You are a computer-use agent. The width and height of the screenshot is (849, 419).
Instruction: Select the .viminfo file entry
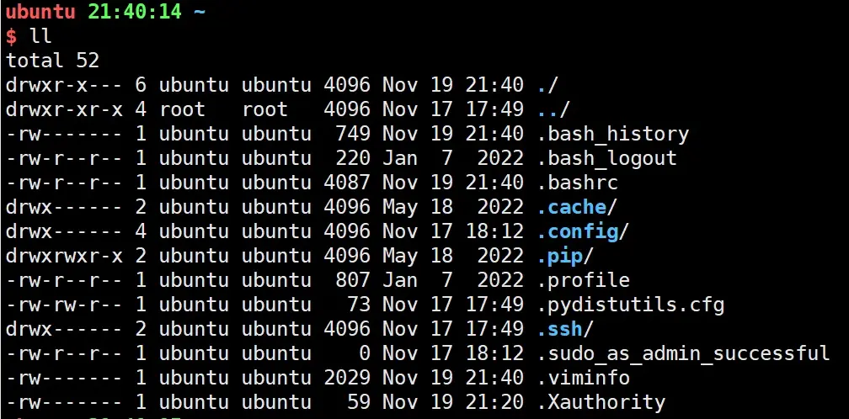583,378
